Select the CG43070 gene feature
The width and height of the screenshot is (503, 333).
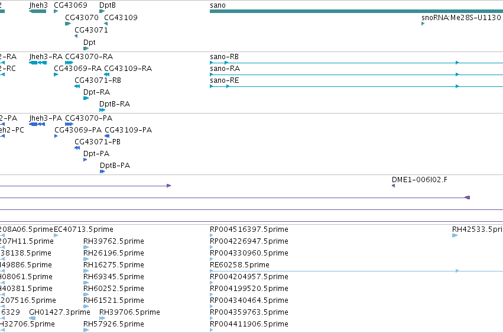[x=68, y=24]
